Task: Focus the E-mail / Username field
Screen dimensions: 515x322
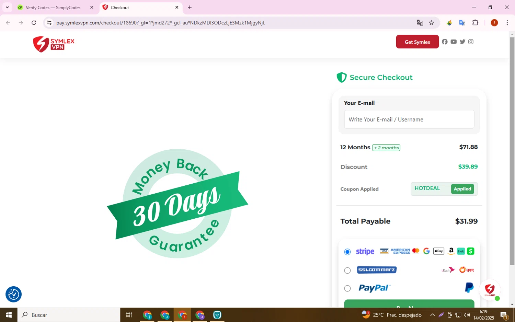Action: tap(409, 119)
